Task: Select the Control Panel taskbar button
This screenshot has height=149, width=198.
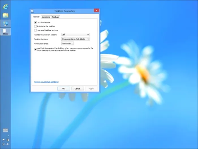Action: pyautogui.click(x=5, y=24)
